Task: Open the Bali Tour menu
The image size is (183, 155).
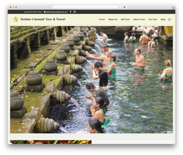Action: click(x=125, y=19)
